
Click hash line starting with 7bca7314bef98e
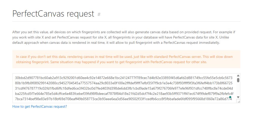point(123,99)
